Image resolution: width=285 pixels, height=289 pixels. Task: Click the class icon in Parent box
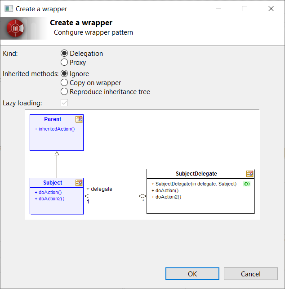(x=79, y=119)
